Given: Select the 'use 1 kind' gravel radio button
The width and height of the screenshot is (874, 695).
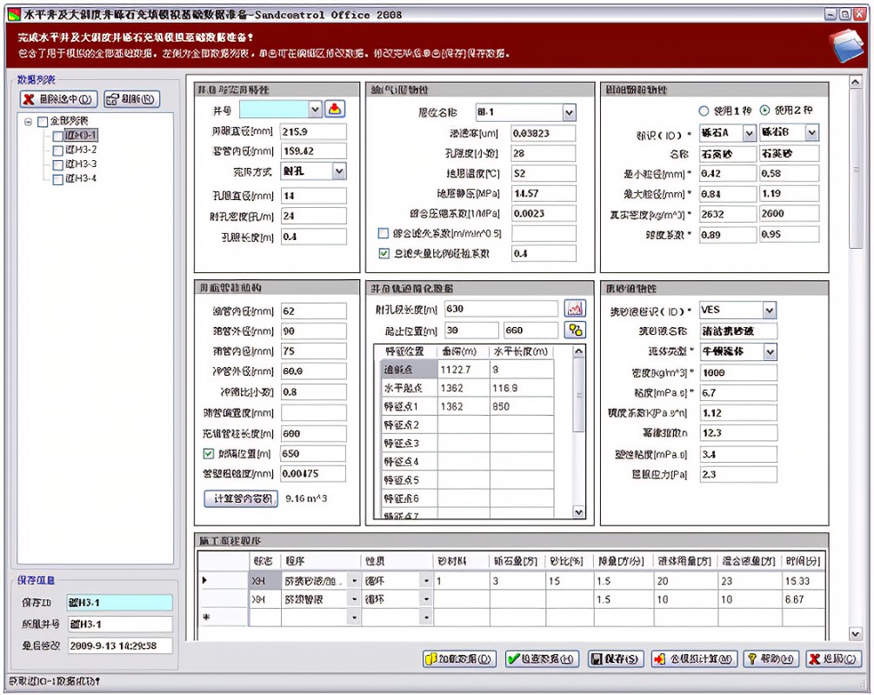Looking at the screenshot, I should click(704, 111).
